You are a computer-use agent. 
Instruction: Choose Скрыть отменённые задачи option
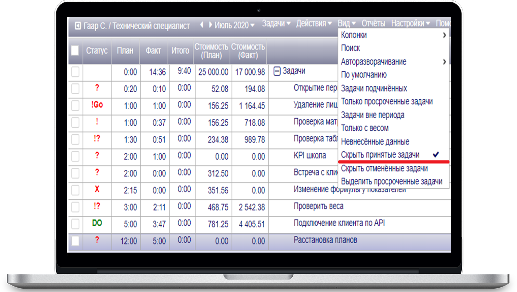[x=384, y=168]
